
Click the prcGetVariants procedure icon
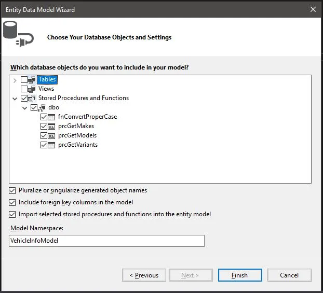pyautogui.click(x=52, y=145)
